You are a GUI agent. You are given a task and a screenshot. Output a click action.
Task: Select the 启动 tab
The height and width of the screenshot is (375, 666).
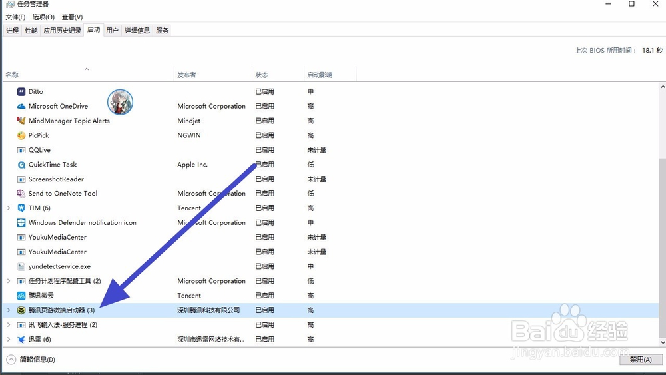coord(93,30)
